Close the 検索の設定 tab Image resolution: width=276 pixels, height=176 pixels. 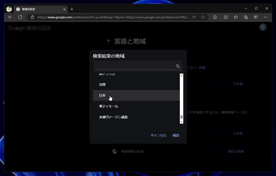coord(64,9)
